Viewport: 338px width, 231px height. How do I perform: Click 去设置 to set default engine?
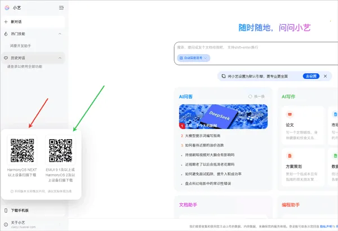pos(312,76)
